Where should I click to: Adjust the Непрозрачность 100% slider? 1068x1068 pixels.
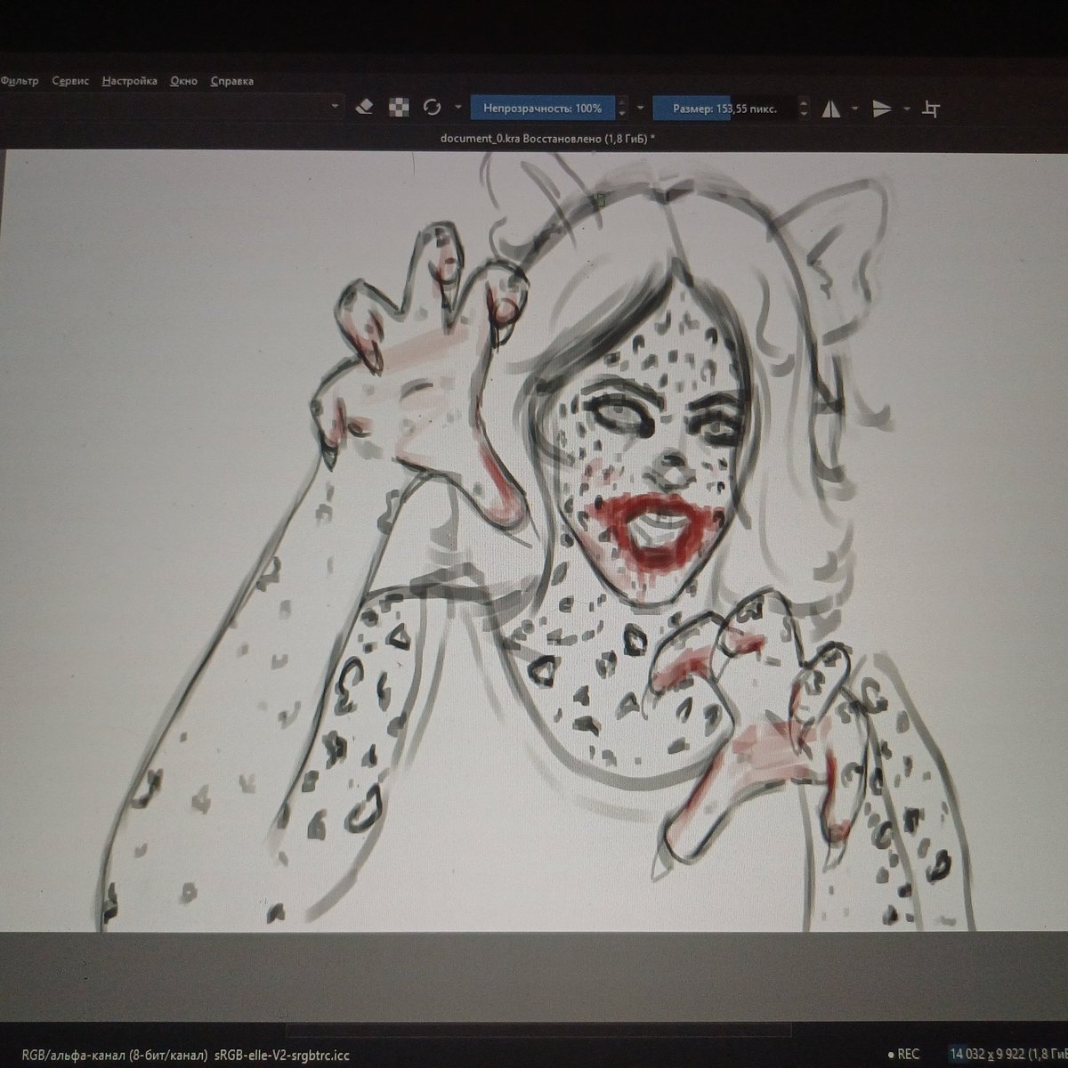543,108
